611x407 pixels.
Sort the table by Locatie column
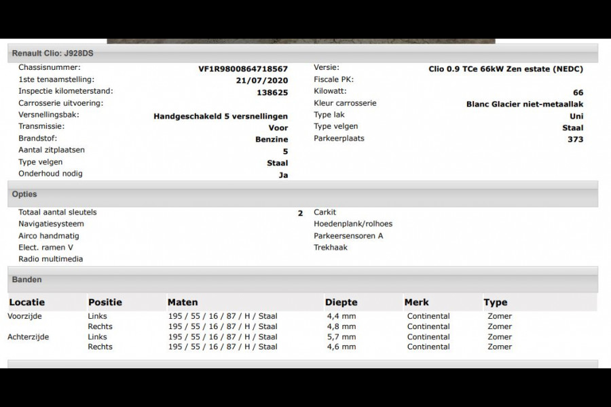26,302
